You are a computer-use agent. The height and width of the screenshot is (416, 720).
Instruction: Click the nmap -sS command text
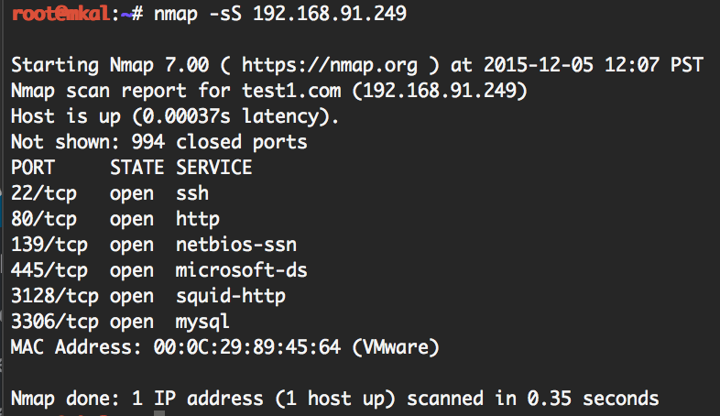(197, 15)
